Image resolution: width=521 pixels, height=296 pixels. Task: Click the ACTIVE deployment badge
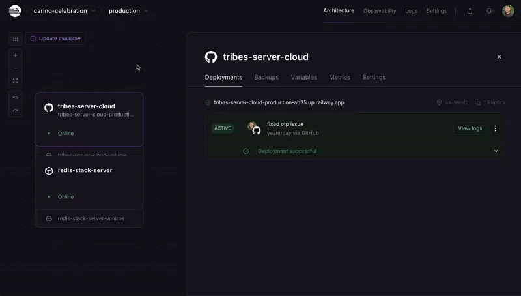pyautogui.click(x=223, y=128)
